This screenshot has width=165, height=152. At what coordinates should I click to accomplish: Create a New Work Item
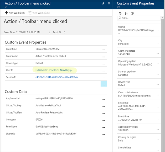15,13
